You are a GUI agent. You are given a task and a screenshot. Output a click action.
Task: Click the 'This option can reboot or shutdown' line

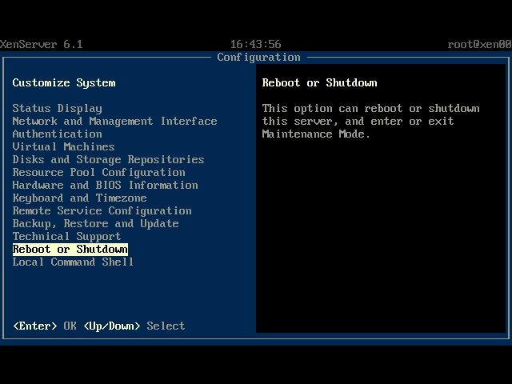tap(371, 109)
